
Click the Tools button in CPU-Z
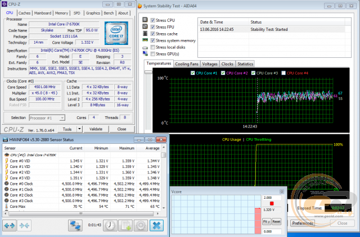pos(67,129)
